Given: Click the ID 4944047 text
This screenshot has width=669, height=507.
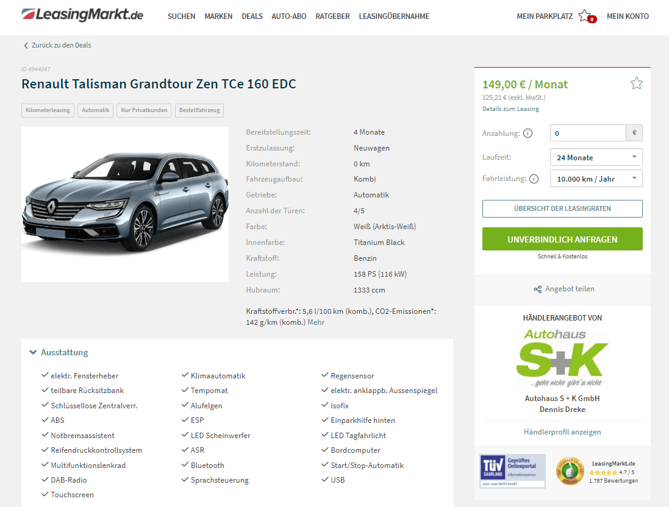Looking at the screenshot, I should click(x=36, y=69).
